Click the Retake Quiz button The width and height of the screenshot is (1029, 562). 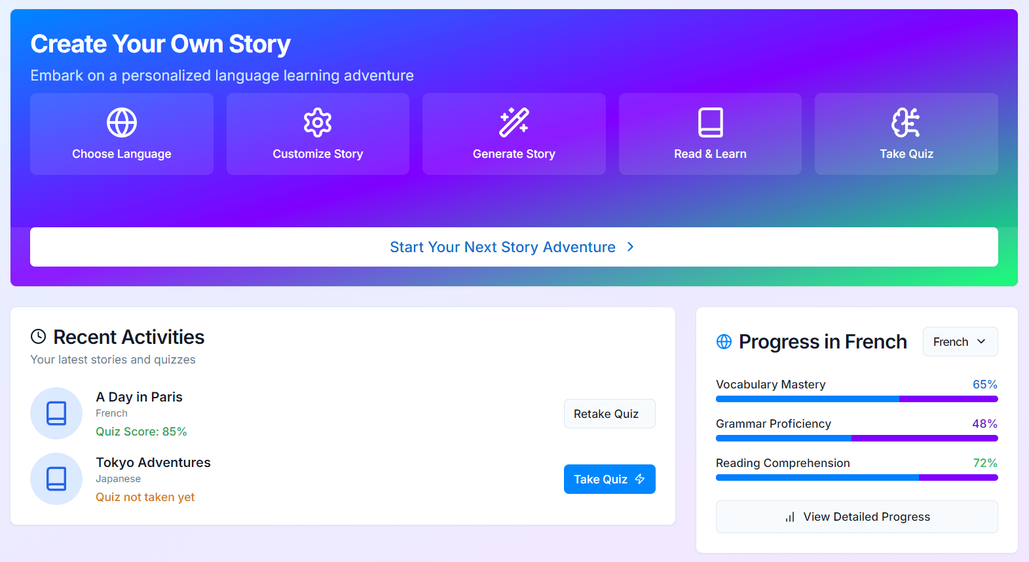click(609, 414)
